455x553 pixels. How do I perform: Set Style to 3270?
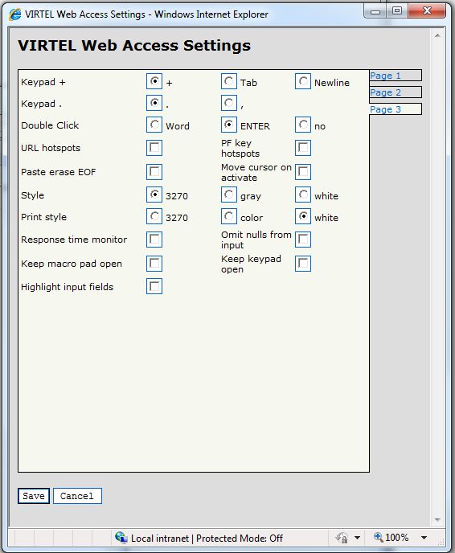point(154,195)
